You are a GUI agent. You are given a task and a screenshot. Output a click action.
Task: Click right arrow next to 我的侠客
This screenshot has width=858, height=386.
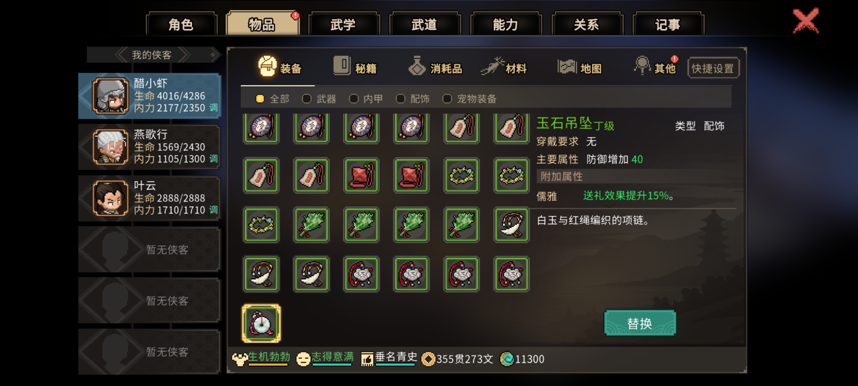pyautogui.click(x=185, y=55)
